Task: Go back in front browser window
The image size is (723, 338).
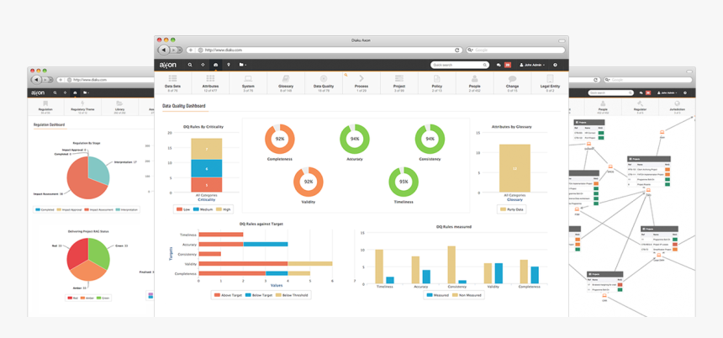Action: coord(164,50)
